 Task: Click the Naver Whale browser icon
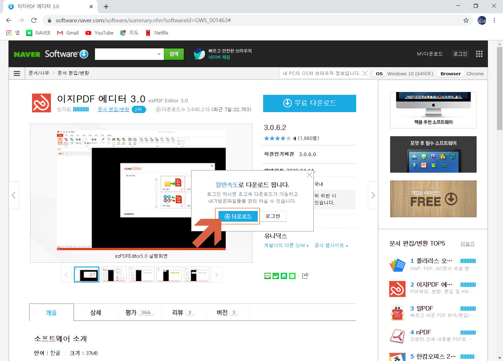click(199, 54)
